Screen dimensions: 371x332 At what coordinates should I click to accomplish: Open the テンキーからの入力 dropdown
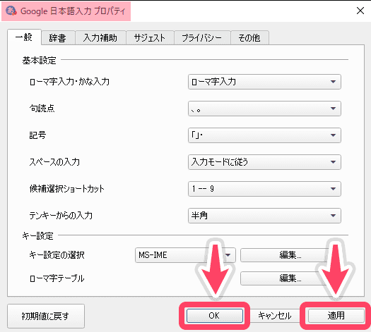(x=264, y=216)
